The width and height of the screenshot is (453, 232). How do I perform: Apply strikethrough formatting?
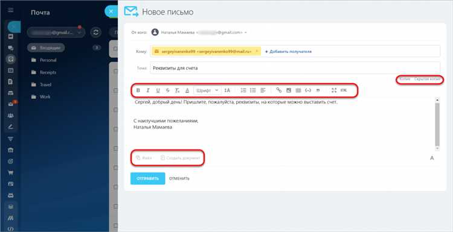167,90
